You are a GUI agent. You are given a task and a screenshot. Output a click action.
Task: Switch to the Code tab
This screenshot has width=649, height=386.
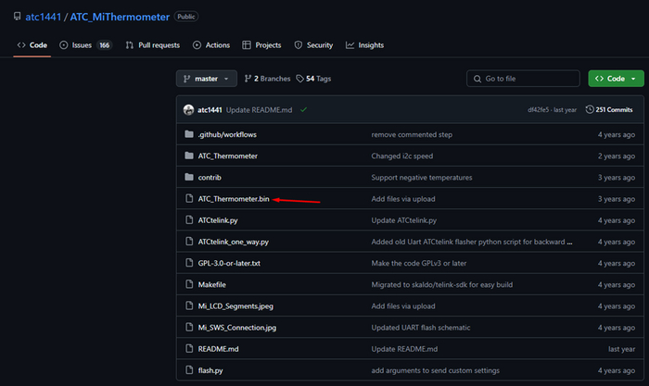pyautogui.click(x=32, y=45)
